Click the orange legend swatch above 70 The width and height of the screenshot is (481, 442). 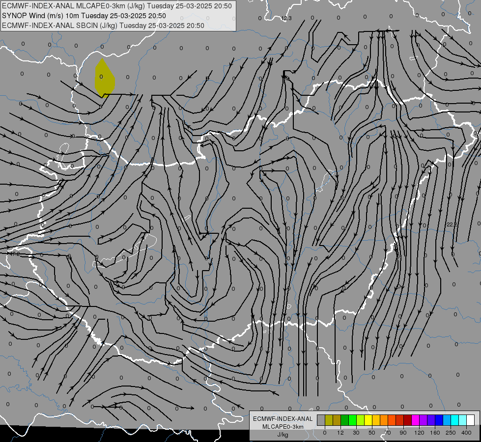[384, 420]
